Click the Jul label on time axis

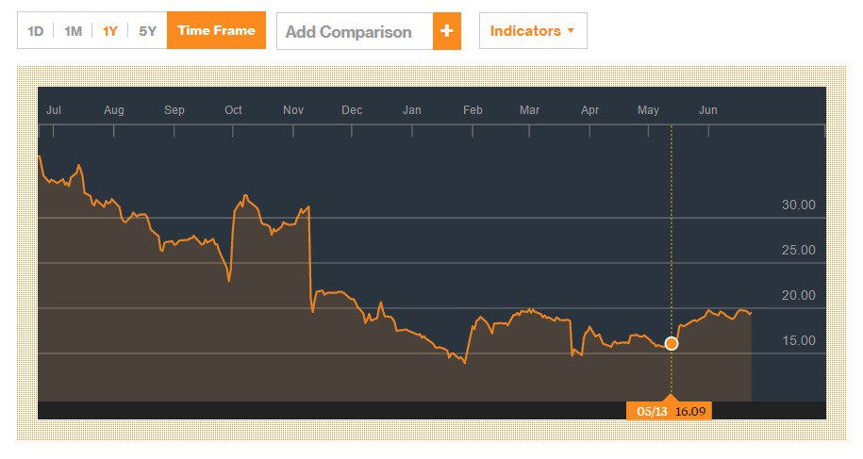[x=54, y=110]
